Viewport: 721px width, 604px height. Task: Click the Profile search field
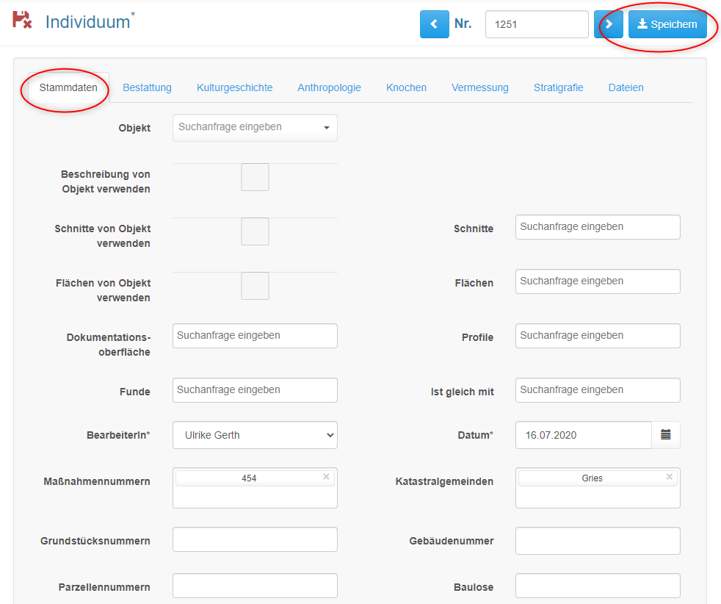pyautogui.click(x=598, y=335)
